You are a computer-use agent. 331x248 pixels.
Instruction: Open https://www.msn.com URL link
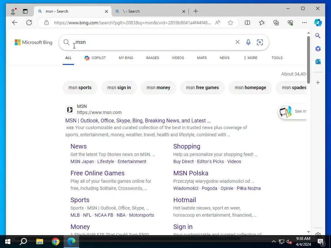[99, 112]
